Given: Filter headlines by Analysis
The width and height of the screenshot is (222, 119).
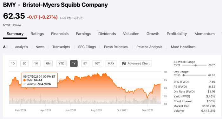Looking at the screenshot, I should [21, 47].
